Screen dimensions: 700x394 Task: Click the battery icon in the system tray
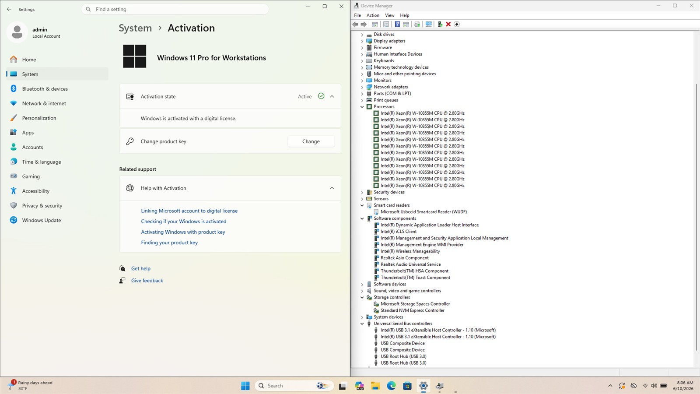[664, 386]
